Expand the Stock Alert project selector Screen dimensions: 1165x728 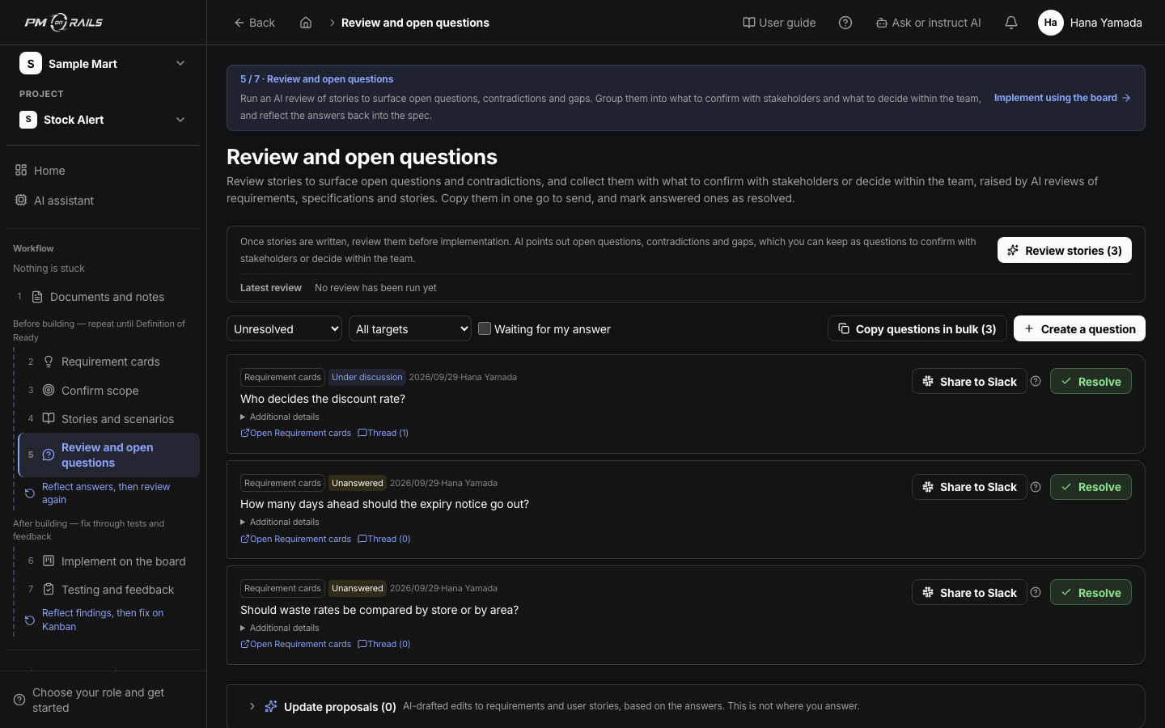103,120
